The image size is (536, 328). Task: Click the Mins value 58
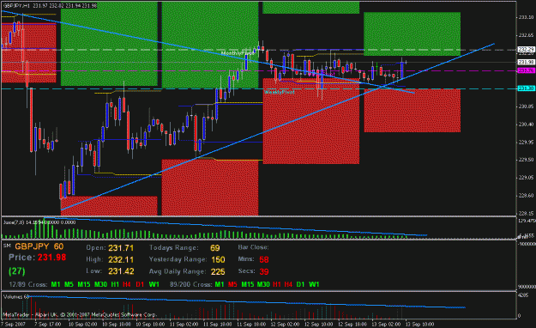coord(264,259)
